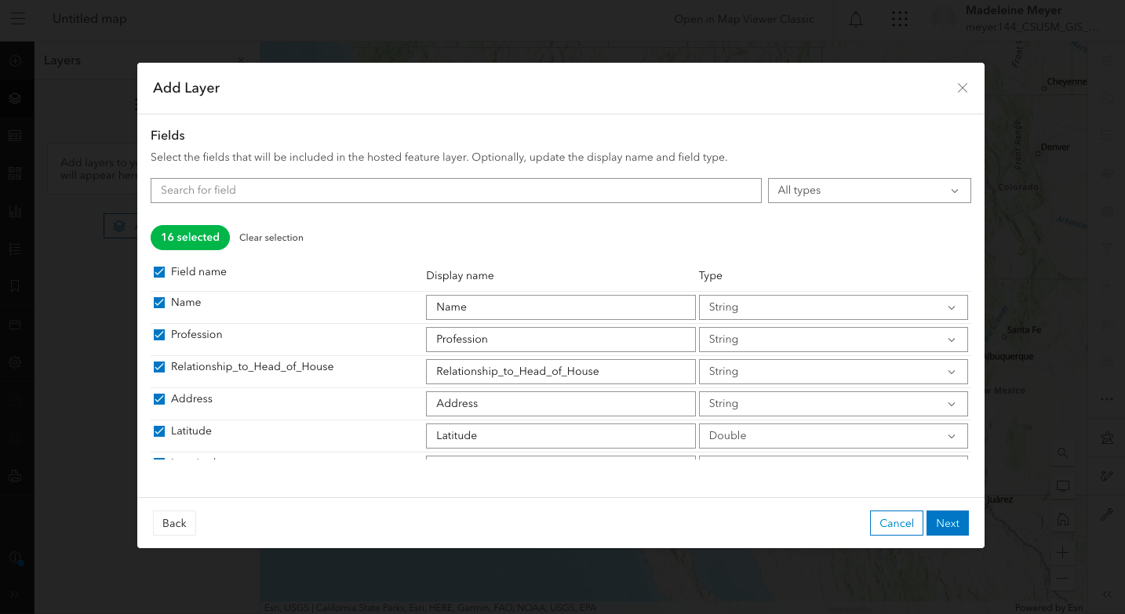Click the Back button
Viewport: 1125px width, 614px height.
point(174,523)
